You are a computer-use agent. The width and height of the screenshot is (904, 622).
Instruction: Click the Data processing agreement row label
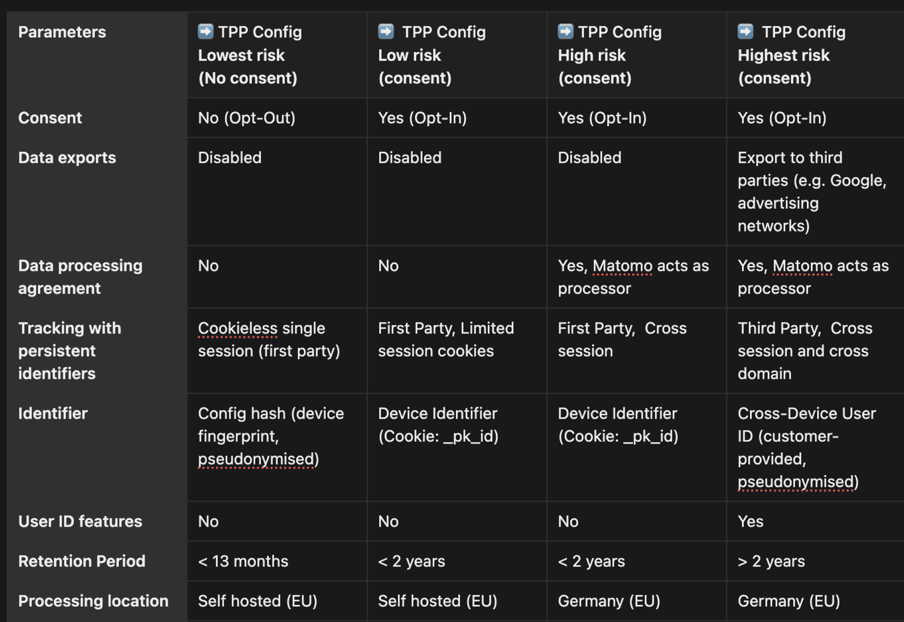coord(80,277)
